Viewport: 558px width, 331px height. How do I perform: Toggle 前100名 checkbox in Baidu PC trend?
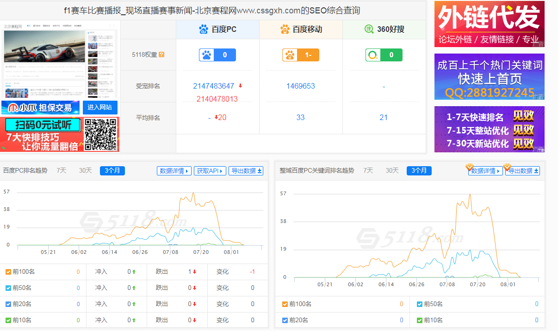tap(8, 272)
